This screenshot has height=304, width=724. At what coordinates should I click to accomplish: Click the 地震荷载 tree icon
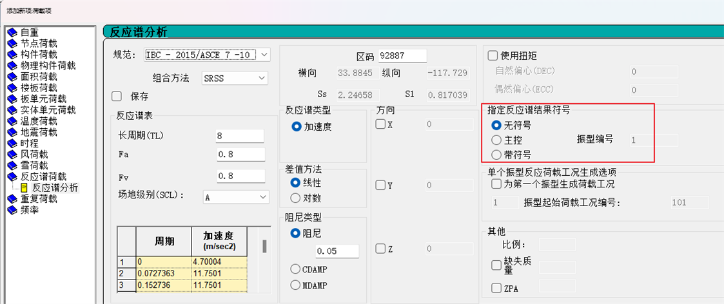coord(12,132)
